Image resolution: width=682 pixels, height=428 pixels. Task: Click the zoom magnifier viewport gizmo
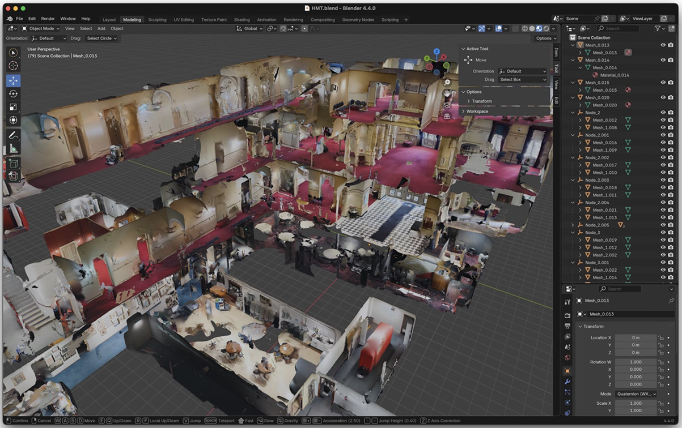coord(447,83)
